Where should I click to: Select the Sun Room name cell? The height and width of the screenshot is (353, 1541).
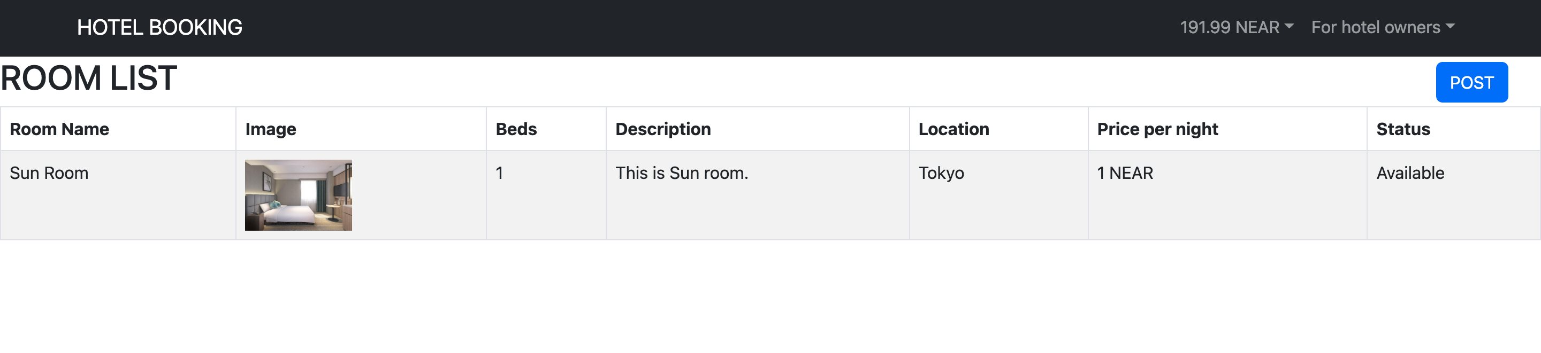[x=118, y=195]
